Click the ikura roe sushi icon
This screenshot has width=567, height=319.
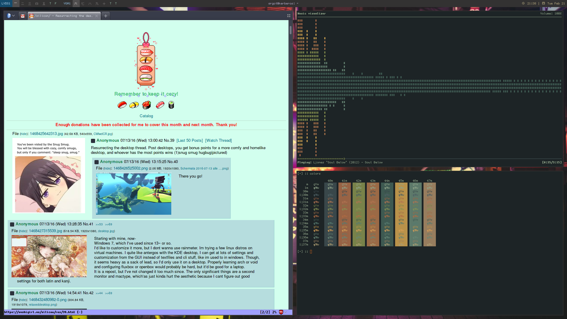[146, 105]
